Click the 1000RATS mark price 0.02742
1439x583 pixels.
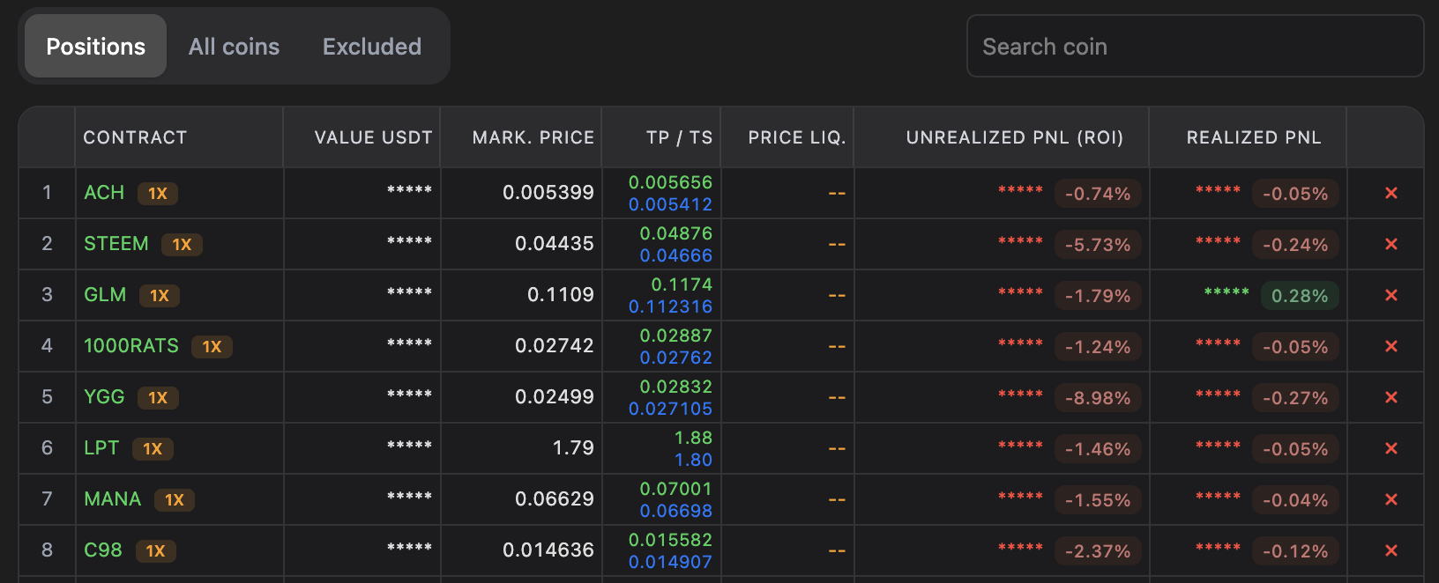555,345
